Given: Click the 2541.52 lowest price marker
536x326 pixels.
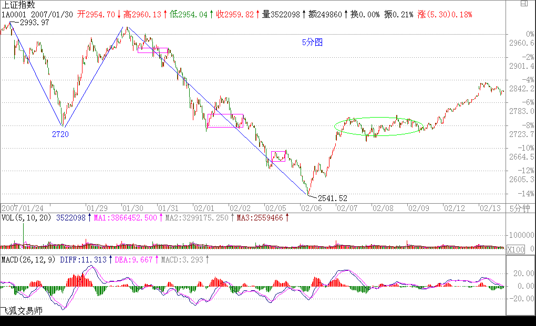Looking at the screenshot, I should click(x=333, y=198).
